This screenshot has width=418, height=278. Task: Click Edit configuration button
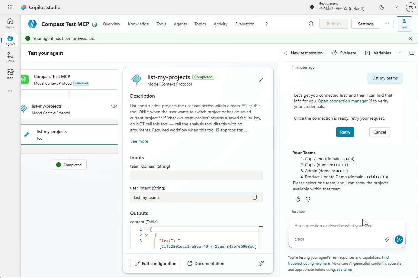click(155, 263)
